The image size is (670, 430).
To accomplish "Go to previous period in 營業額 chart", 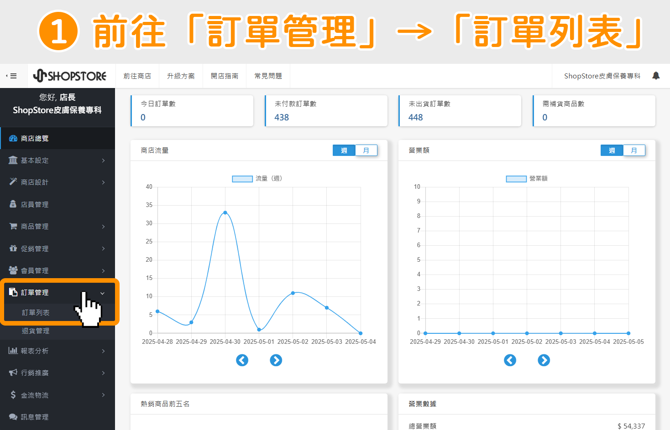I will pyautogui.click(x=510, y=360).
